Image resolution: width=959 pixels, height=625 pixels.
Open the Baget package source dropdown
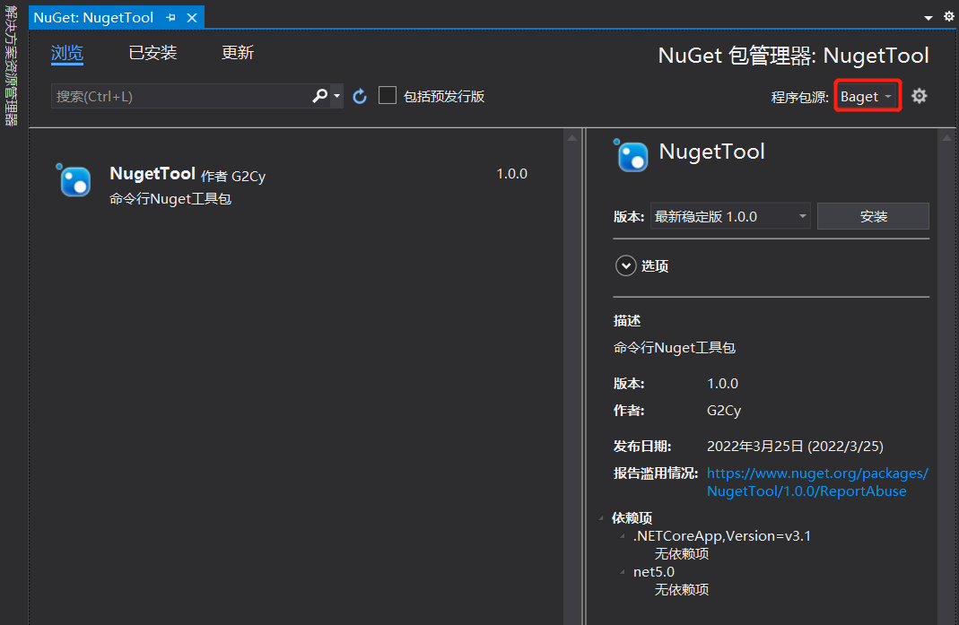(x=867, y=97)
